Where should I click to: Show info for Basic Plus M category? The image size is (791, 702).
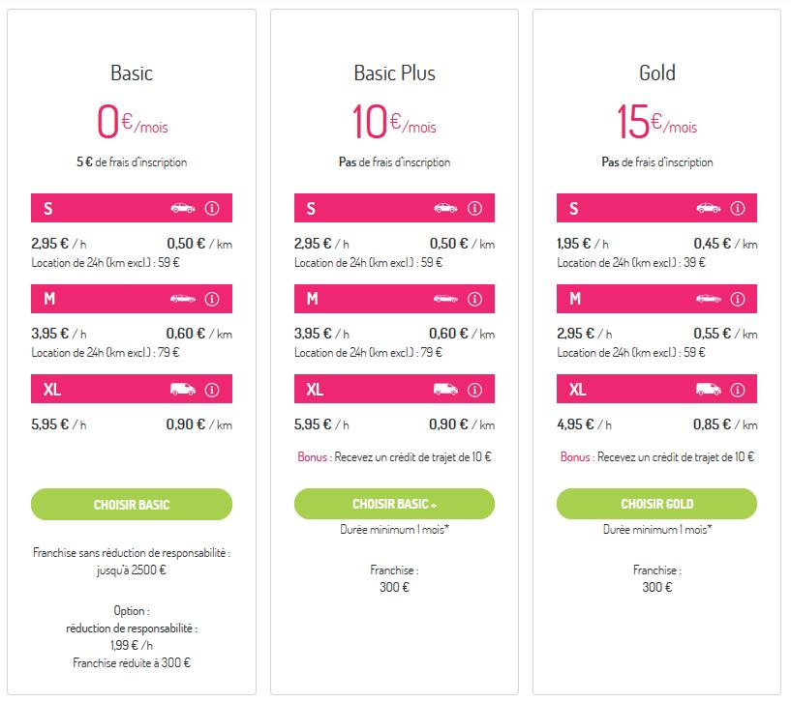474,299
